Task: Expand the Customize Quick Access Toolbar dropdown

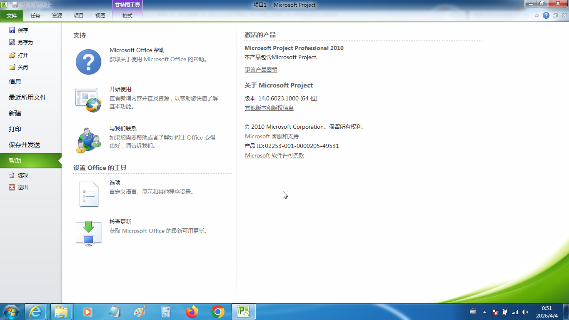Action: click(x=51, y=5)
